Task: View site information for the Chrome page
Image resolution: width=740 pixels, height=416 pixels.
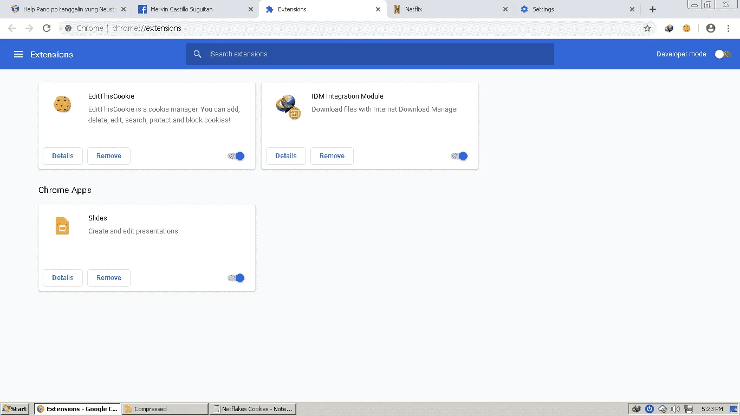Action: [x=68, y=28]
